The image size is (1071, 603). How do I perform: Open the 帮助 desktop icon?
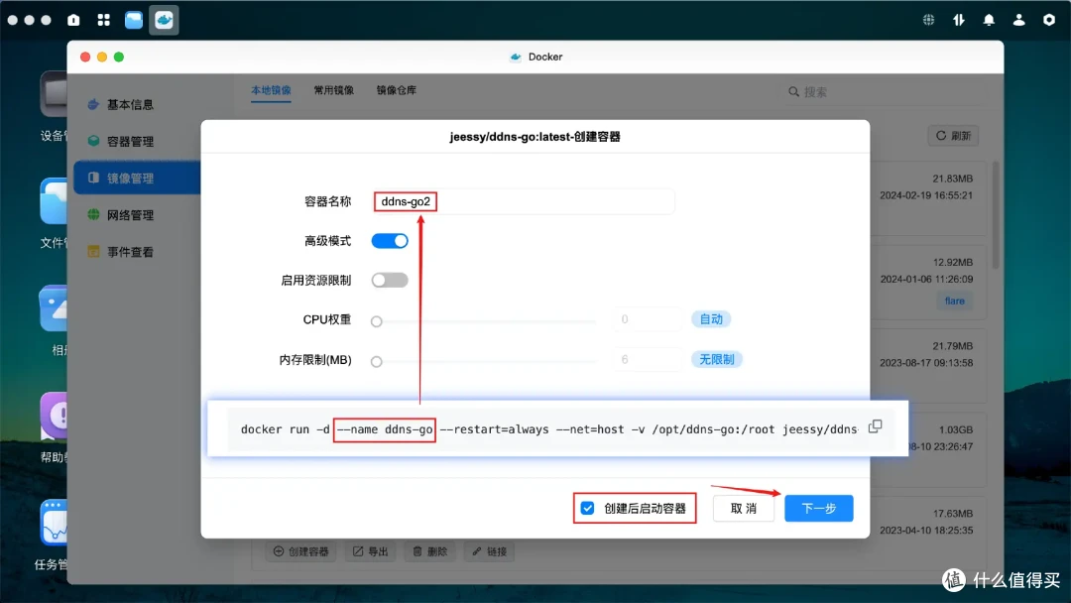(54, 416)
